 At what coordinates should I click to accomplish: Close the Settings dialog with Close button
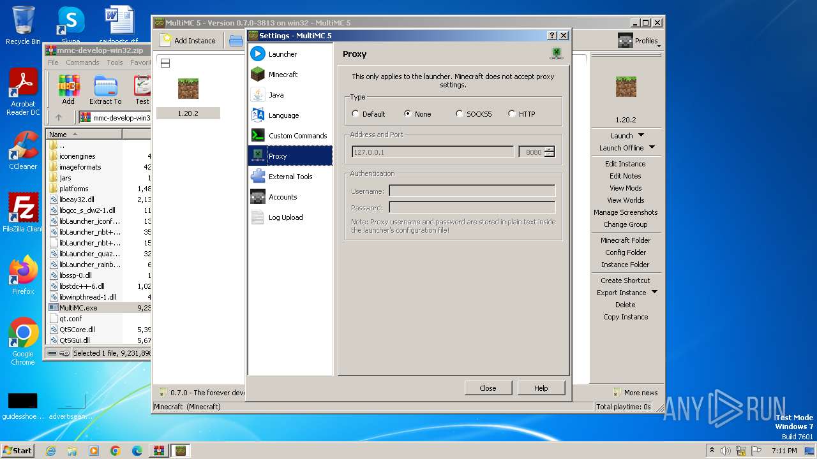(x=488, y=388)
